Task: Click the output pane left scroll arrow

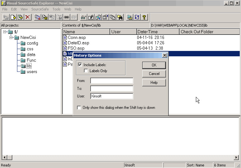Action: tap(4, 157)
